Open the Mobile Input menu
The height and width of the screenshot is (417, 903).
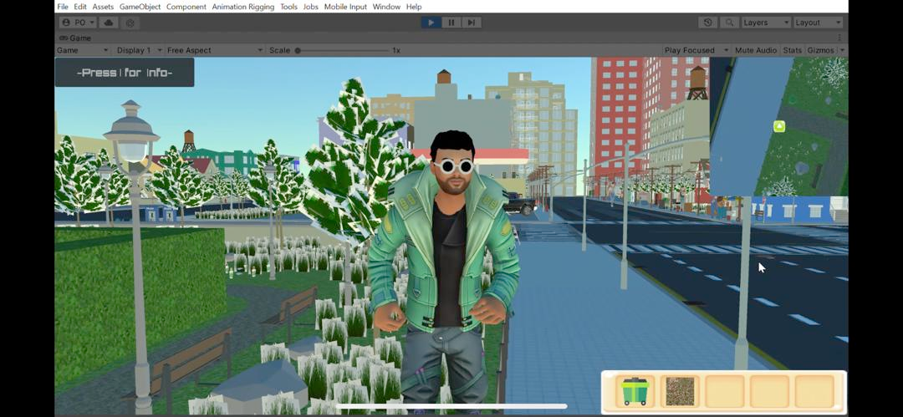345,7
